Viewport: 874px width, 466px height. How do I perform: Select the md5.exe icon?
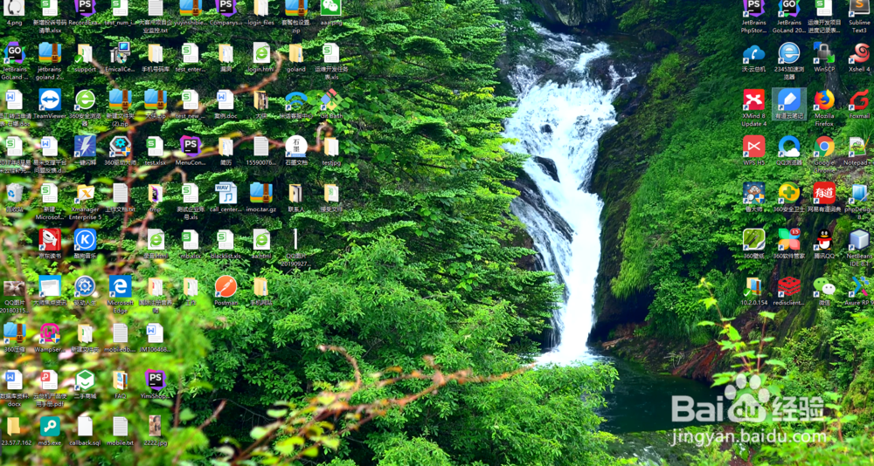tap(50, 426)
